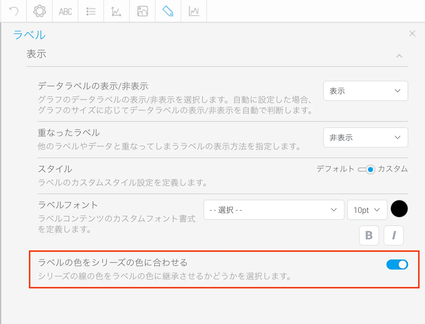Open the line chart series icon

pos(194,11)
